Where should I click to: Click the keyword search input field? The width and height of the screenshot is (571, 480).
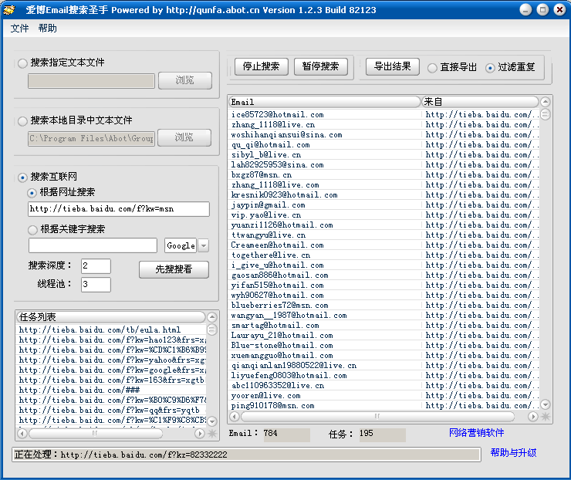click(93, 245)
